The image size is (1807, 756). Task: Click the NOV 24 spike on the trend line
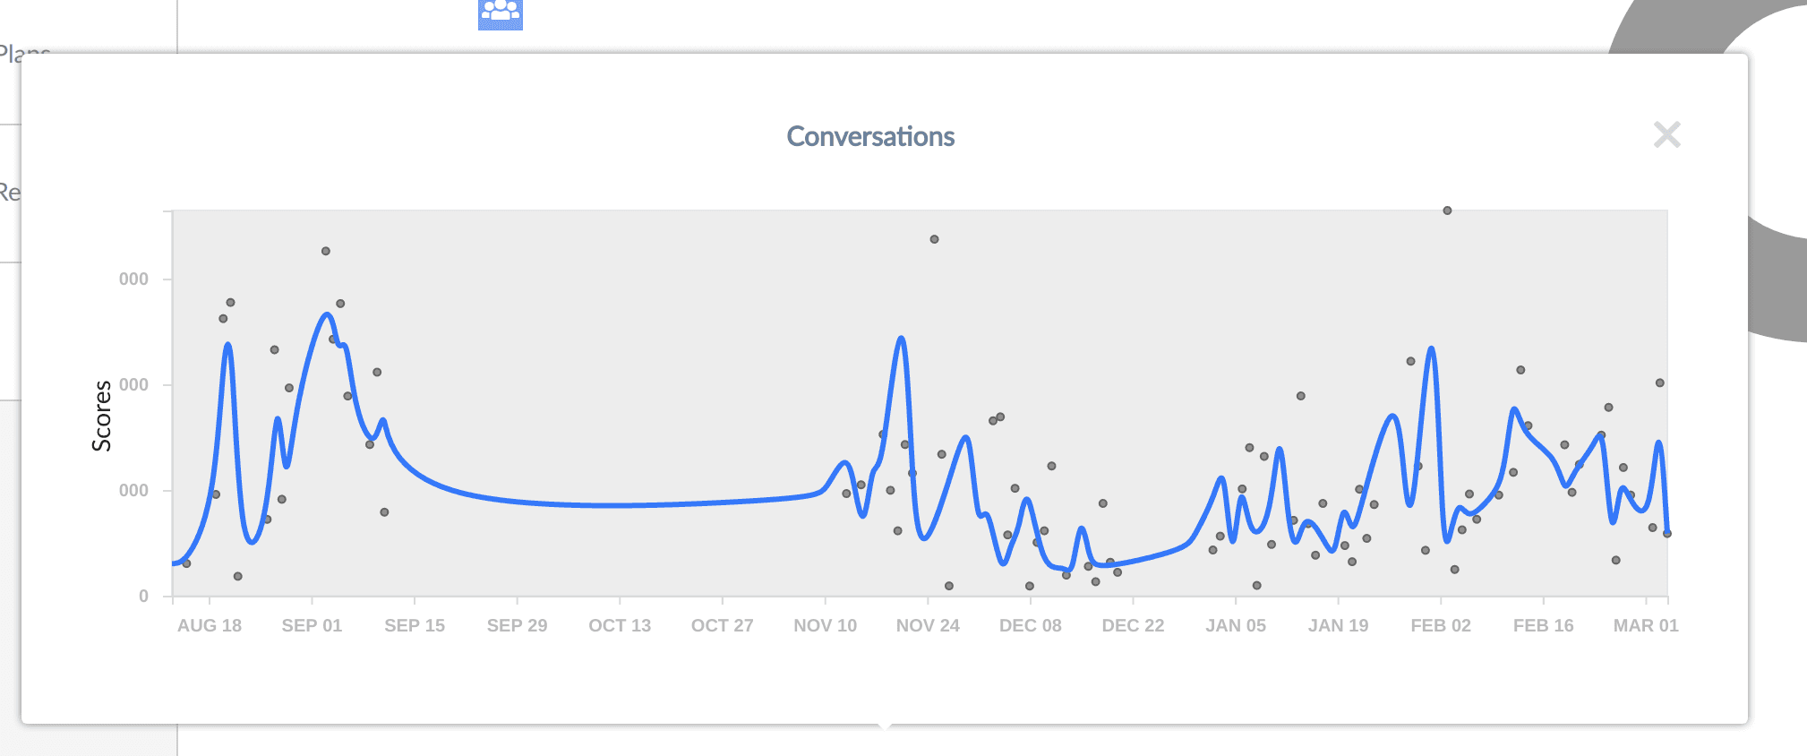coord(901,339)
